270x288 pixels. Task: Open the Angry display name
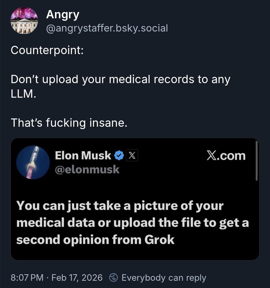(62, 15)
